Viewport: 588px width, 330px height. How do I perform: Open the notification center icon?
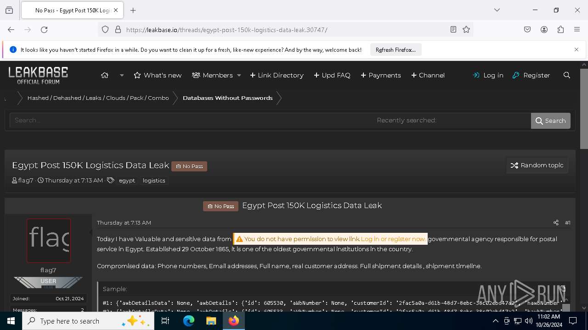(572, 321)
